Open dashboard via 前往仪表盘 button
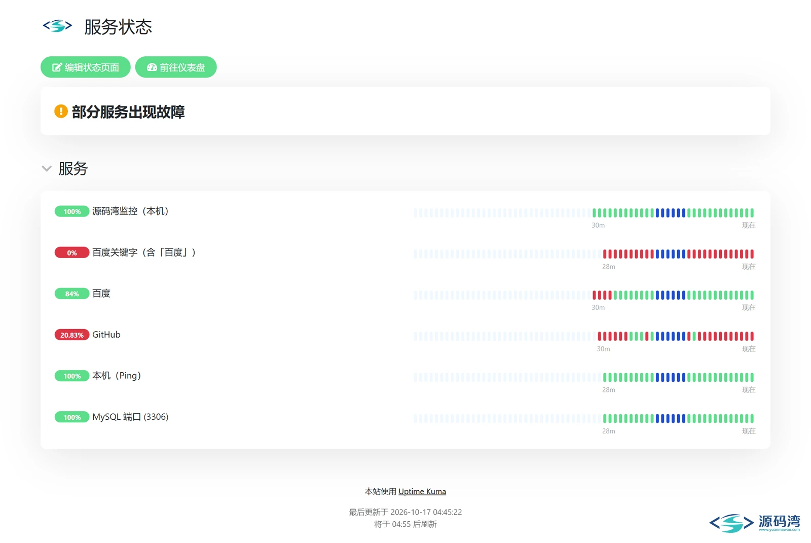Screen dimensions: 811x543 176,67
